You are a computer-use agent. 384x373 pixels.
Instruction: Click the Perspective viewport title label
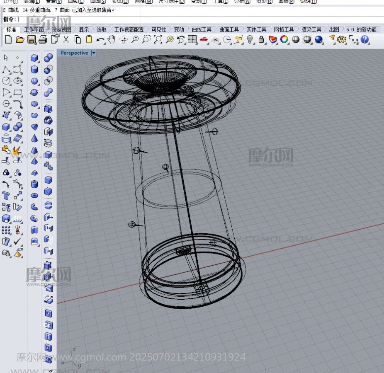[x=74, y=53]
